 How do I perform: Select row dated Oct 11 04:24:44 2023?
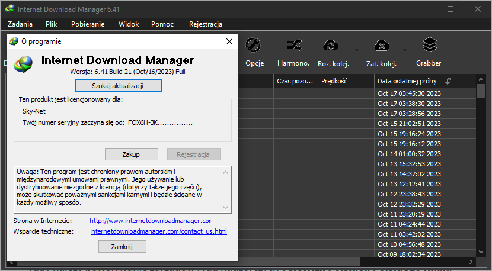tap(409, 224)
